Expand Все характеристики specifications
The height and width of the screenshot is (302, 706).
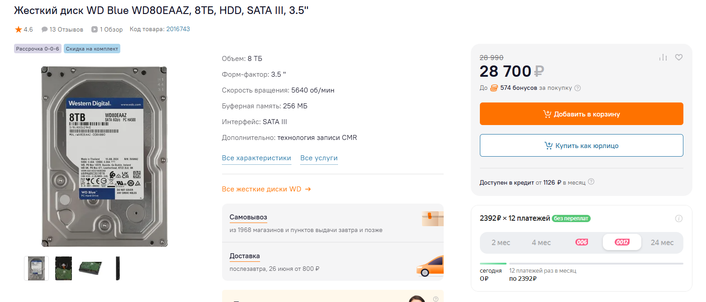point(256,158)
